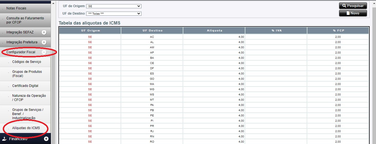Expand Financeiro section with plus icon
This screenshot has height=144, width=376.
coord(46,139)
